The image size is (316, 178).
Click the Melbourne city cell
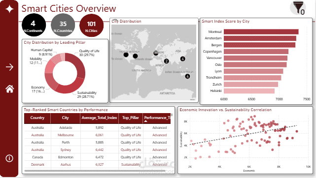[66, 135]
